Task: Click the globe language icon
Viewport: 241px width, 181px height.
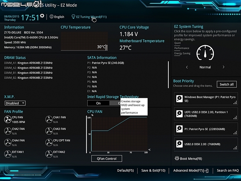Action: 52,17
